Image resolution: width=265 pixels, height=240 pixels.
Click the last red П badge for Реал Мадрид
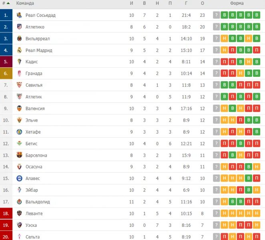click(257, 50)
